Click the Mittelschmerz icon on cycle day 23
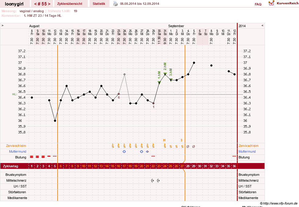299x207 pixels. (x=158, y=180)
